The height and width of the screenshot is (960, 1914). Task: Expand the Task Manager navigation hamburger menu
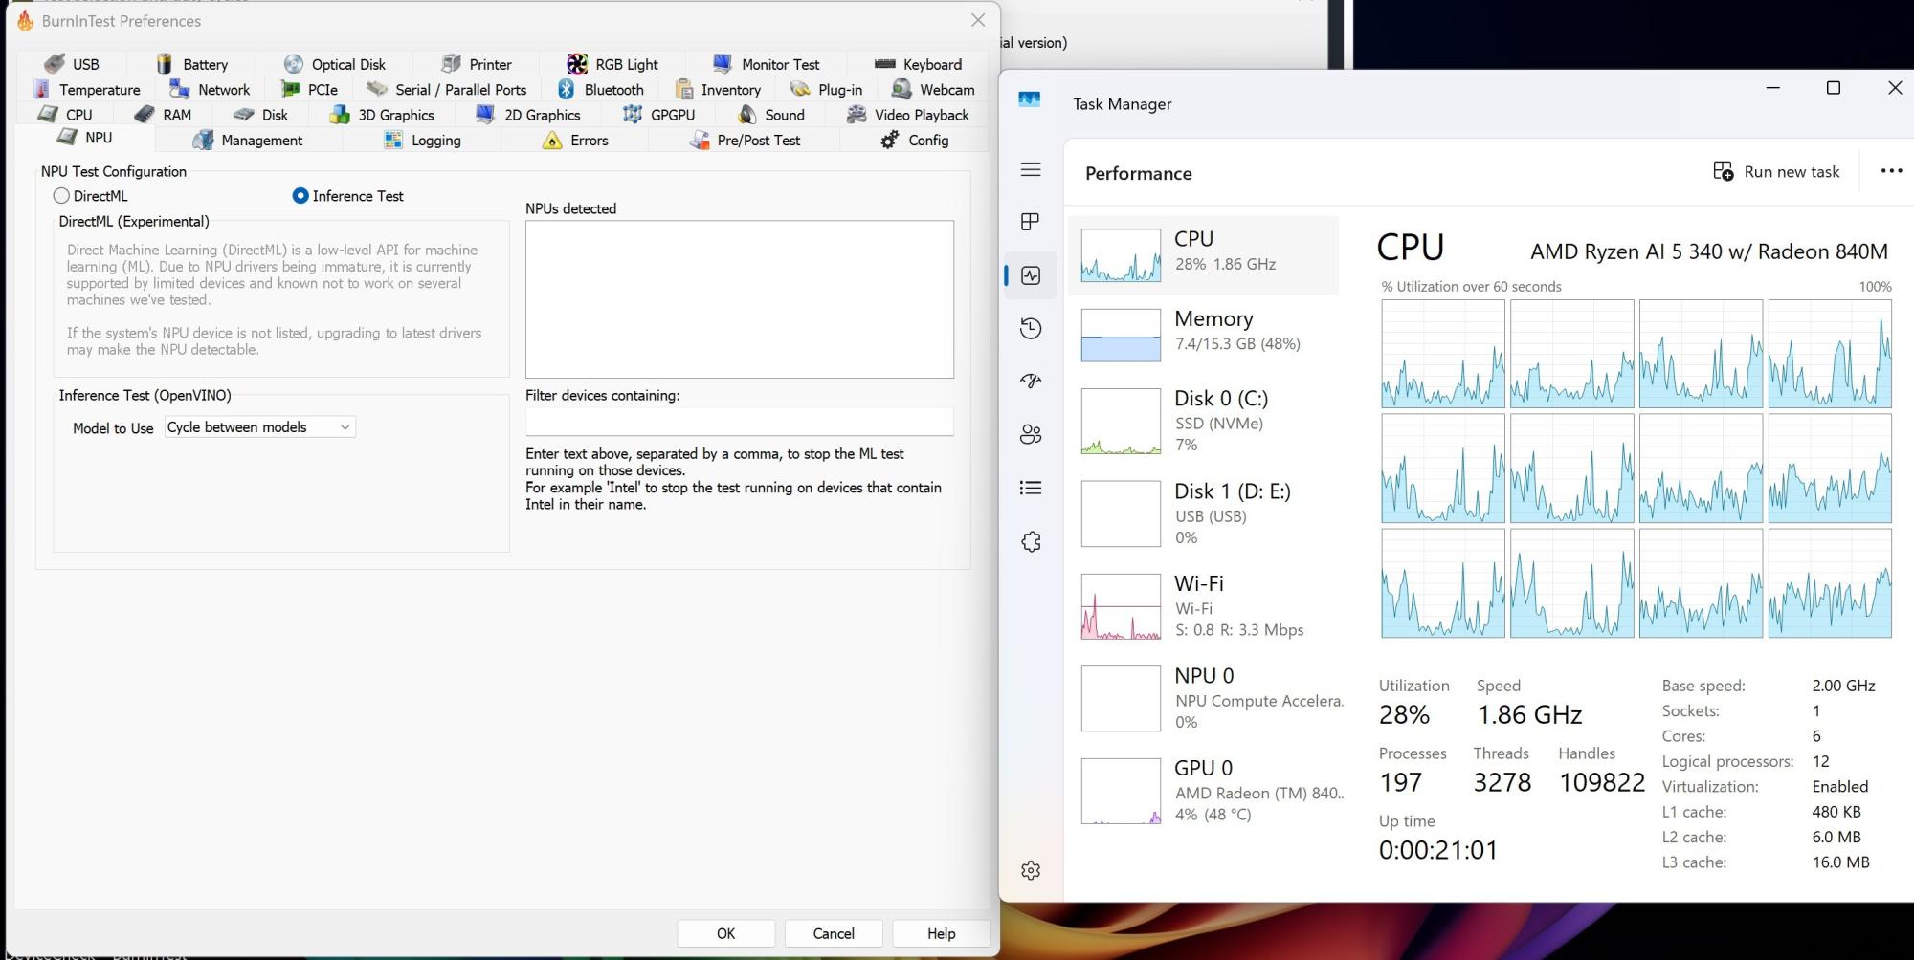(x=1031, y=169)
